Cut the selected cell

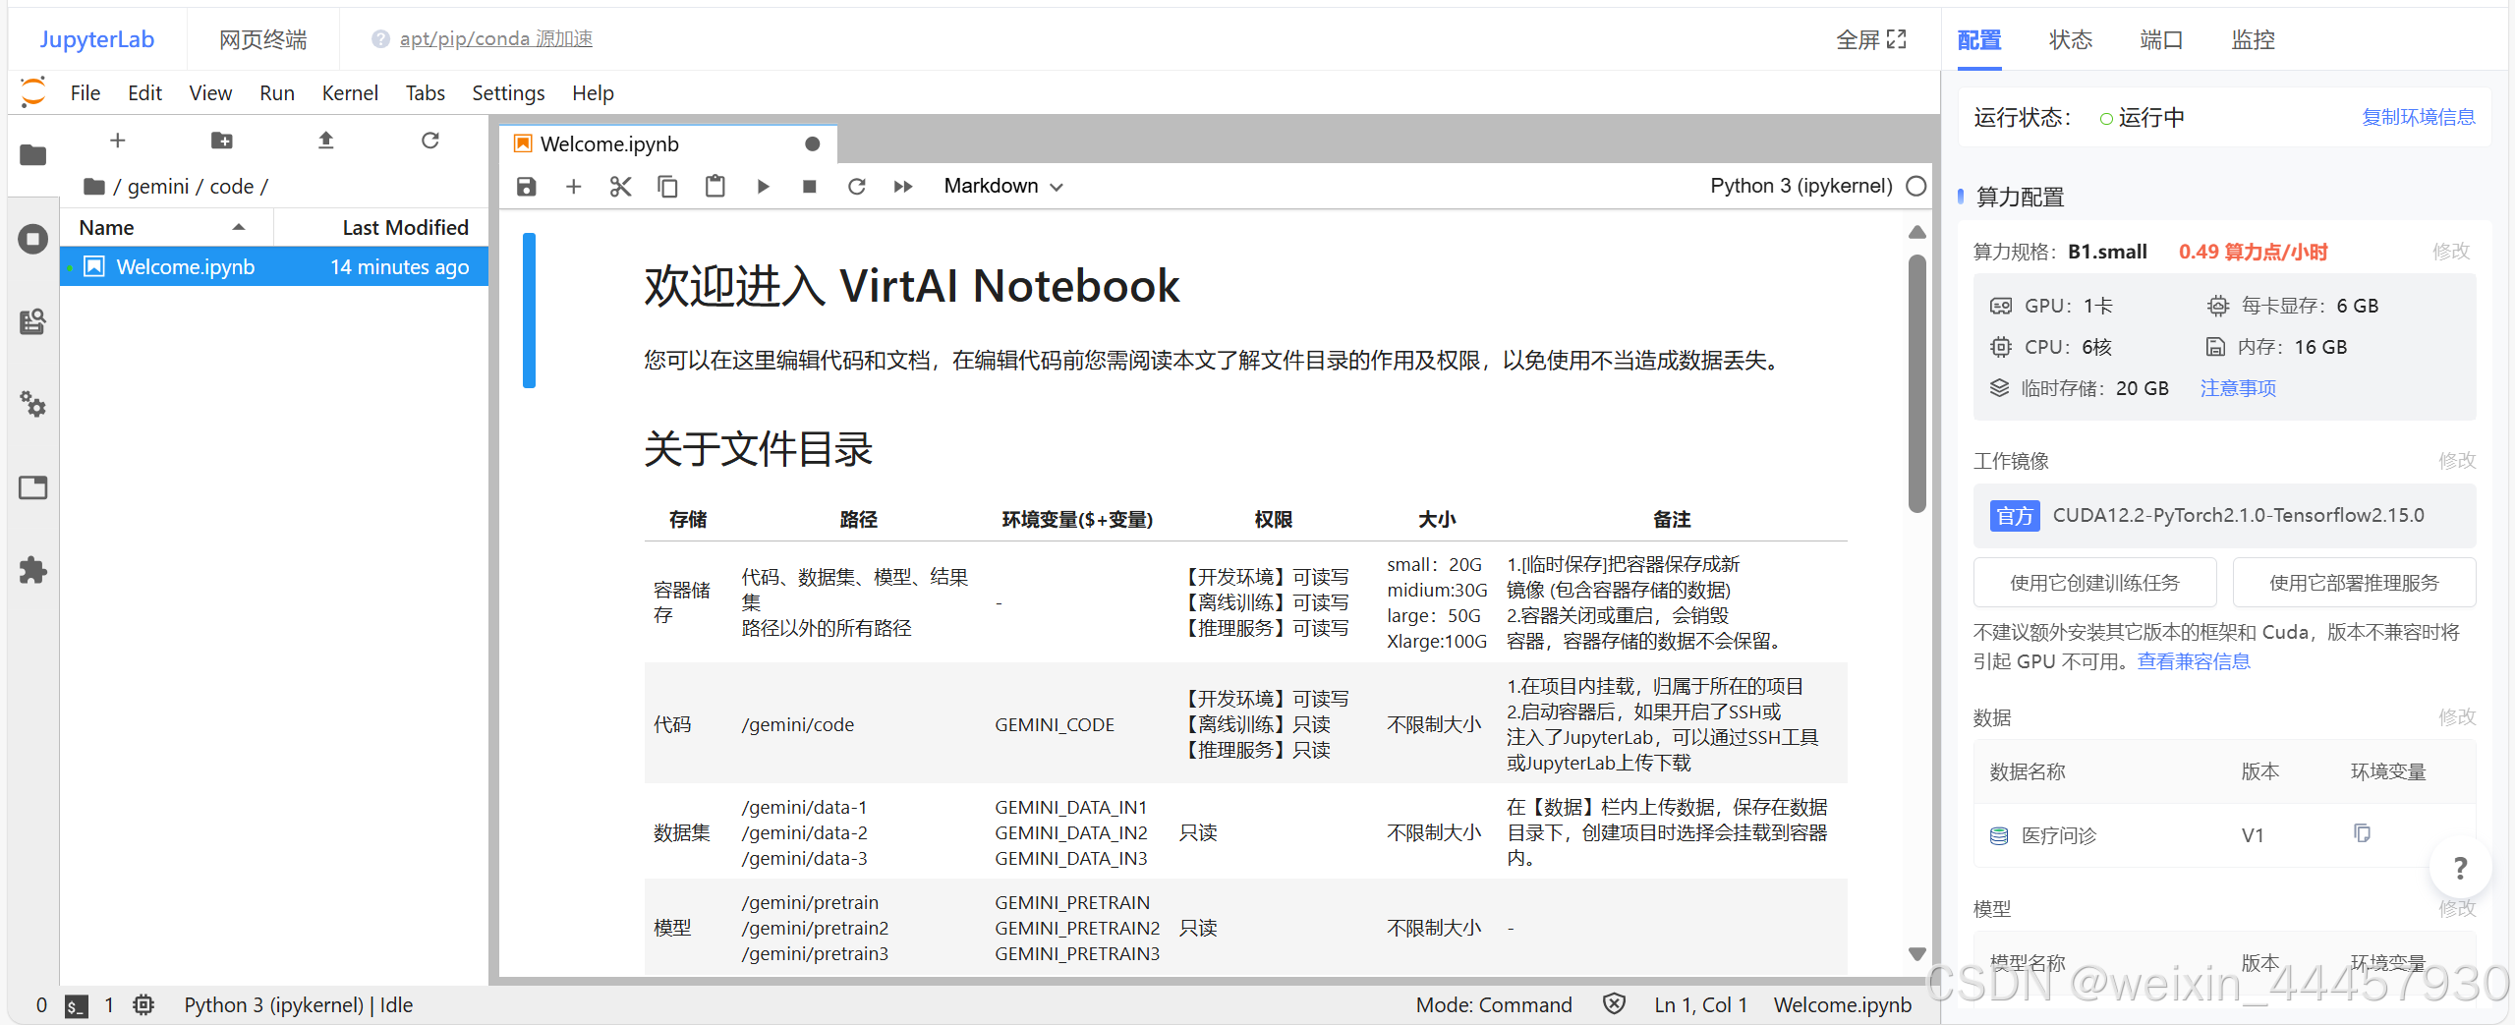(x=620, y=187)
